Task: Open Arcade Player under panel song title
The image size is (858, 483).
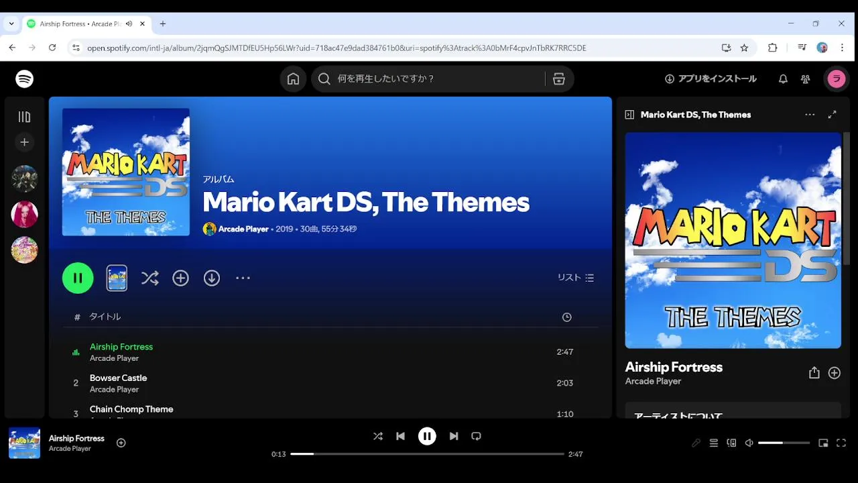Action: point(653,381)
